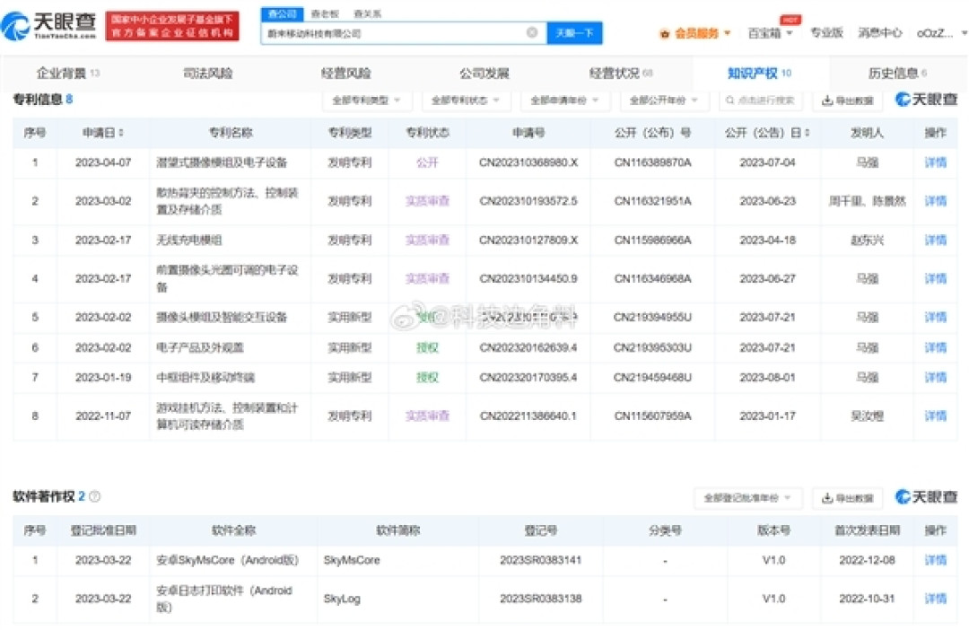Click the crown icon beside 会员服务

pyautogui.click(x=665, y=33)
